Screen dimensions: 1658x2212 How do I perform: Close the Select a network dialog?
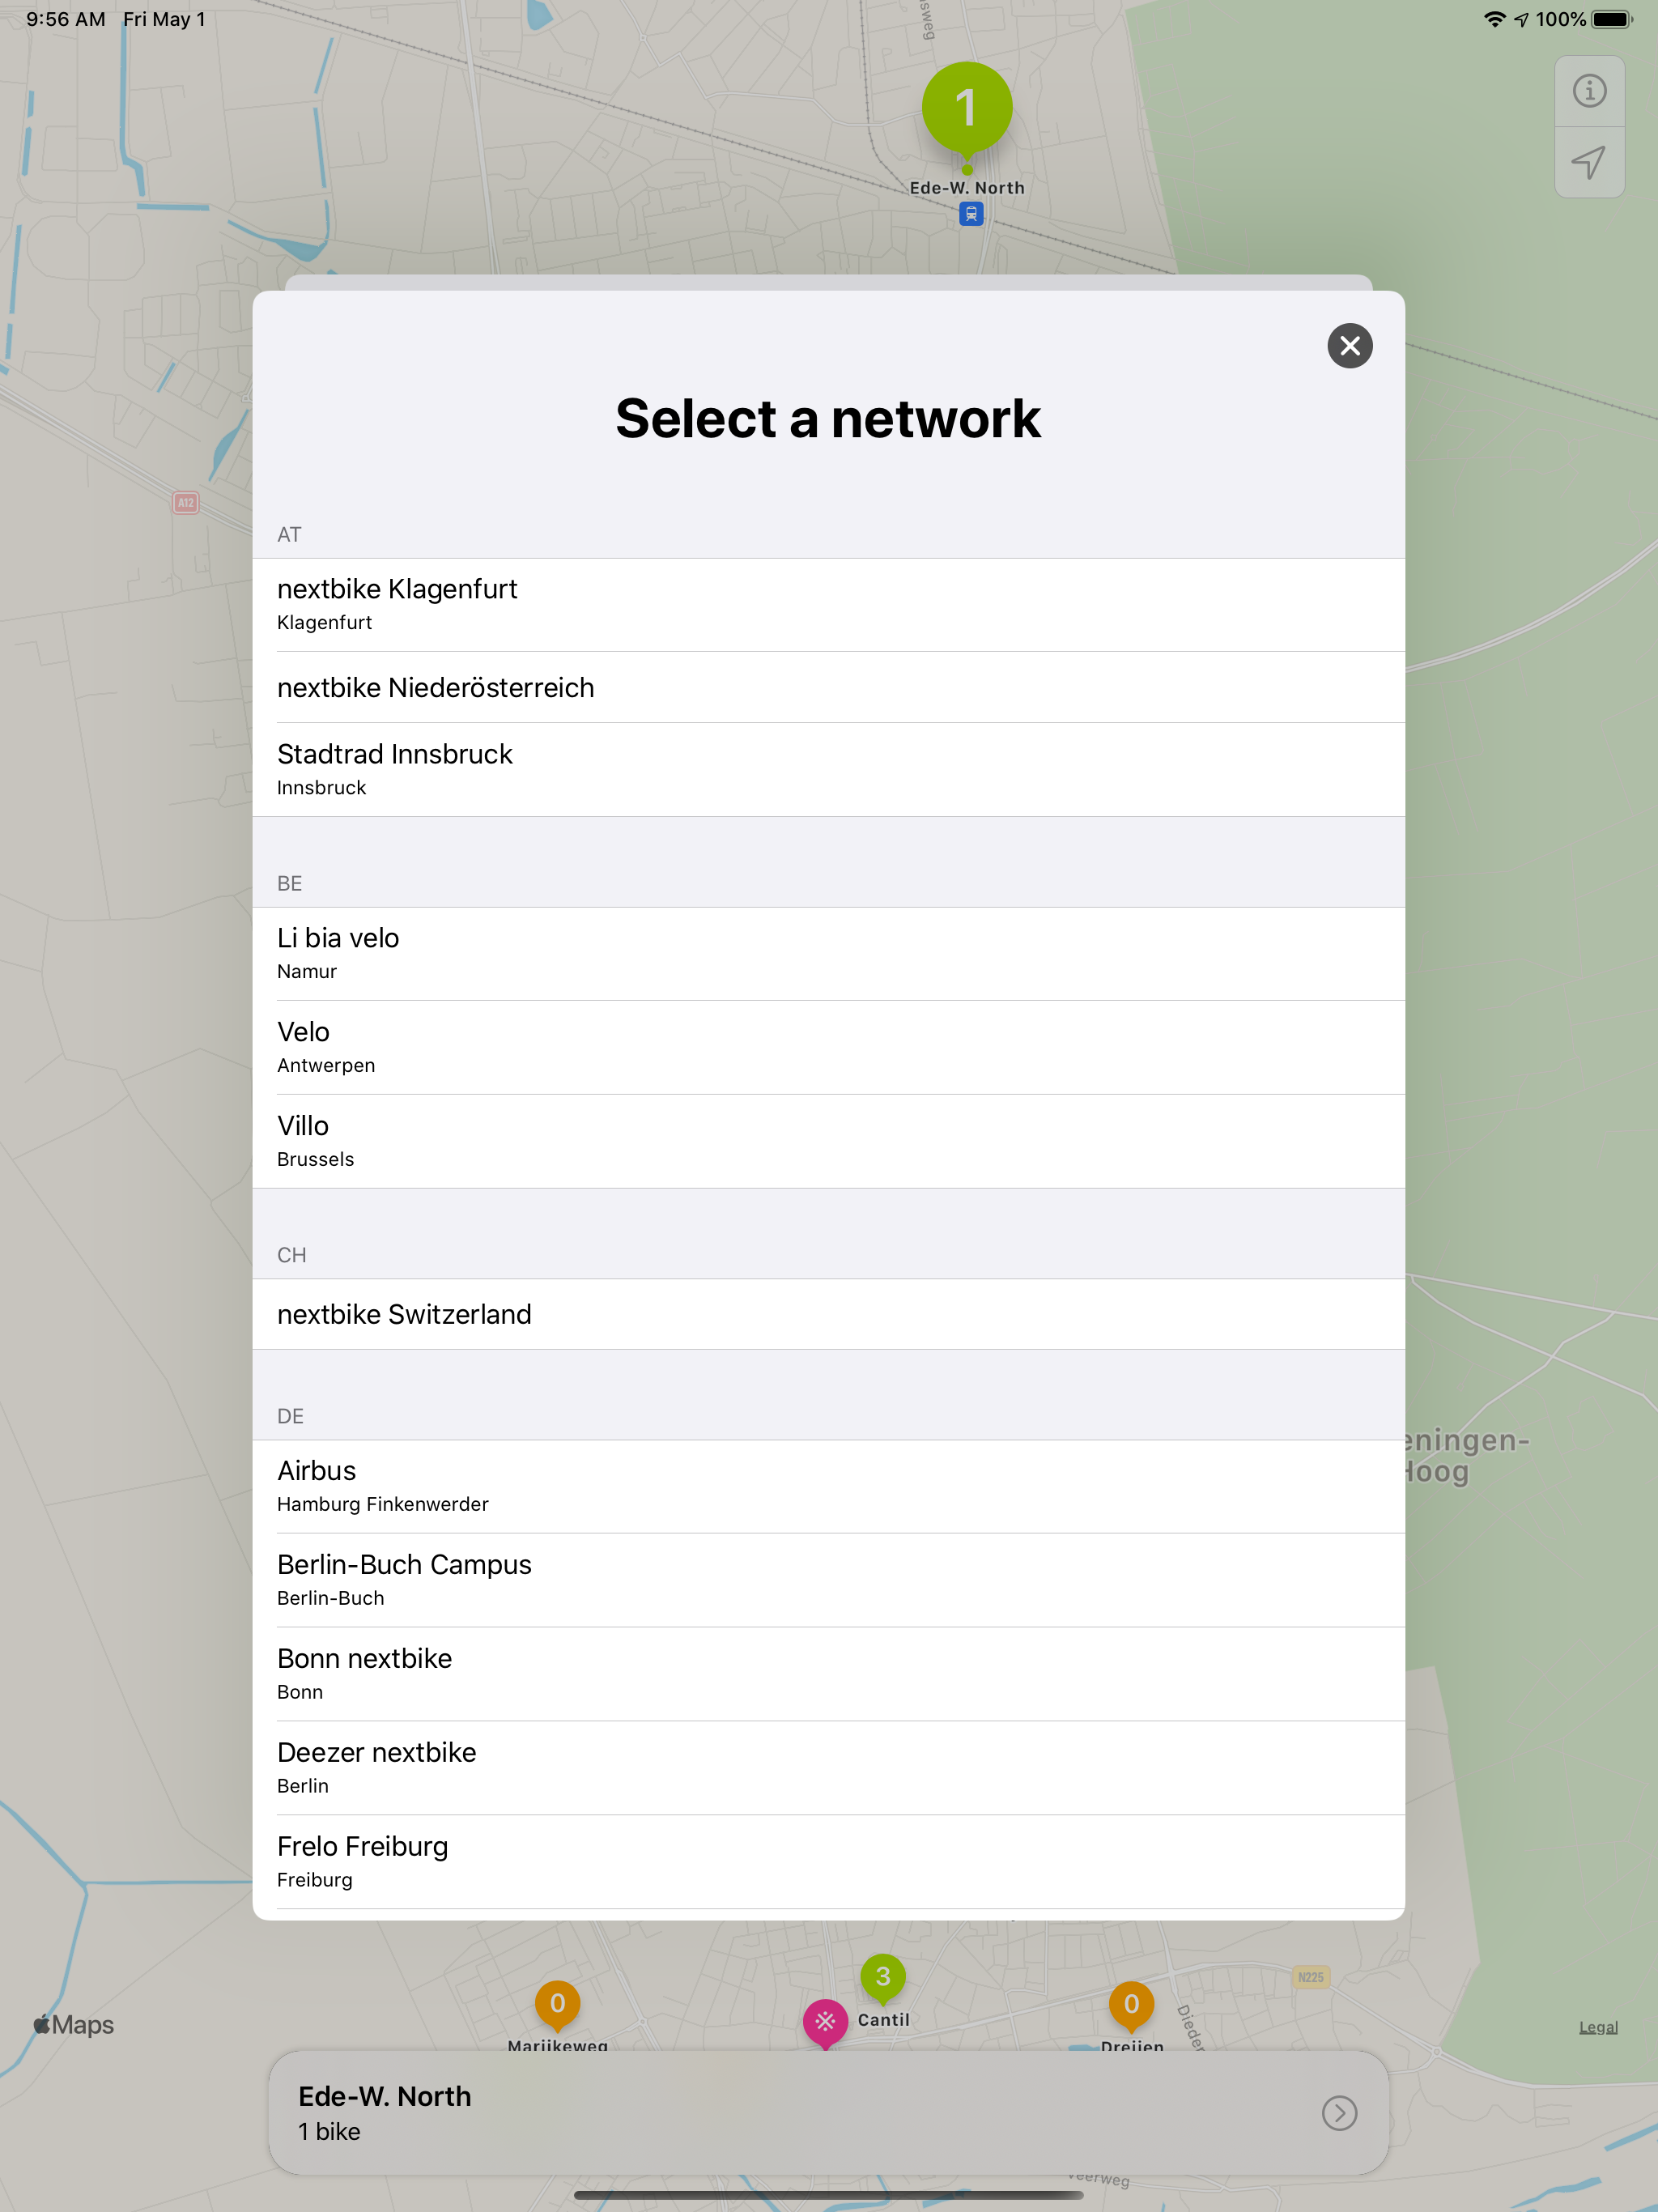click(x=1349, y=346)
